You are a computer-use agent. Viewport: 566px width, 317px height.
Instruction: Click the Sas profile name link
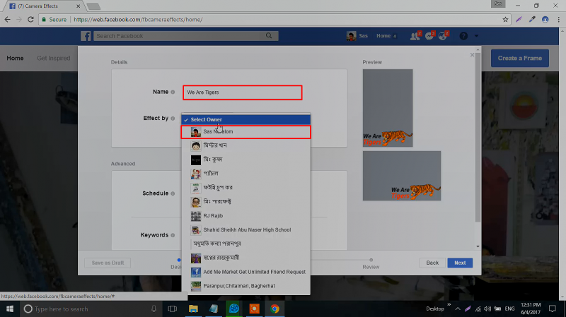click(364, 36)
